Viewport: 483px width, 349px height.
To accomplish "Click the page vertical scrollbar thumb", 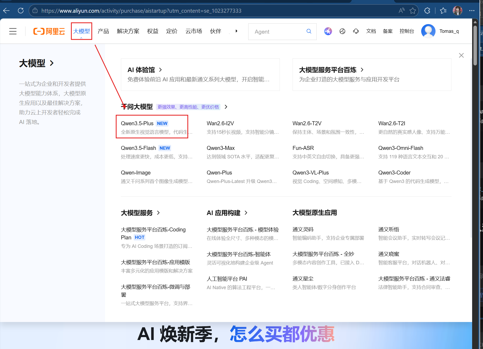I will pos(475,45).
